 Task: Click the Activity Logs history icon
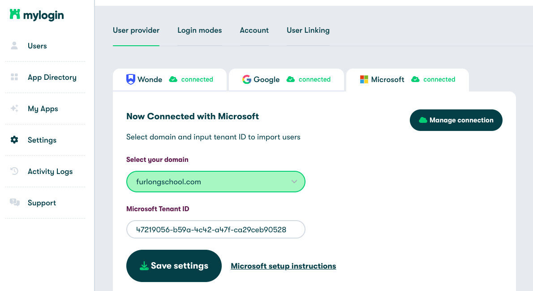[14, 171]
